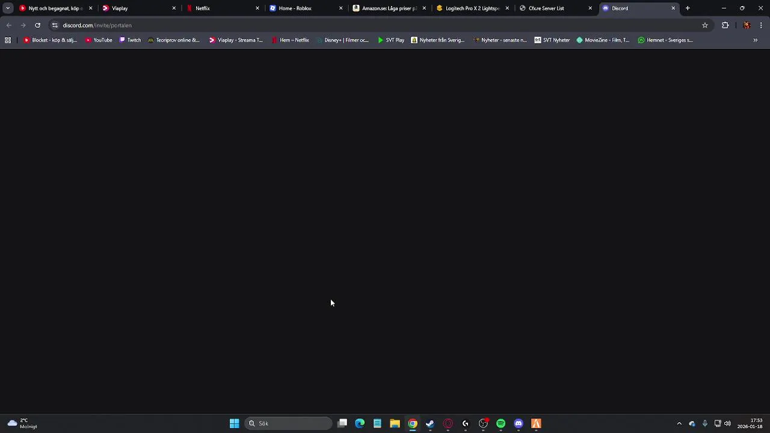The width and height of the screenshot is (770, 433).
Task: Open the SVT Play bookmark
Action: click(391, 40)
